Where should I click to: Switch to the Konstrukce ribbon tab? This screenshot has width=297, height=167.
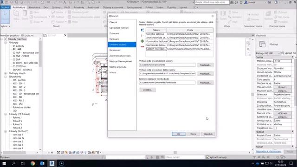point(34,7)
